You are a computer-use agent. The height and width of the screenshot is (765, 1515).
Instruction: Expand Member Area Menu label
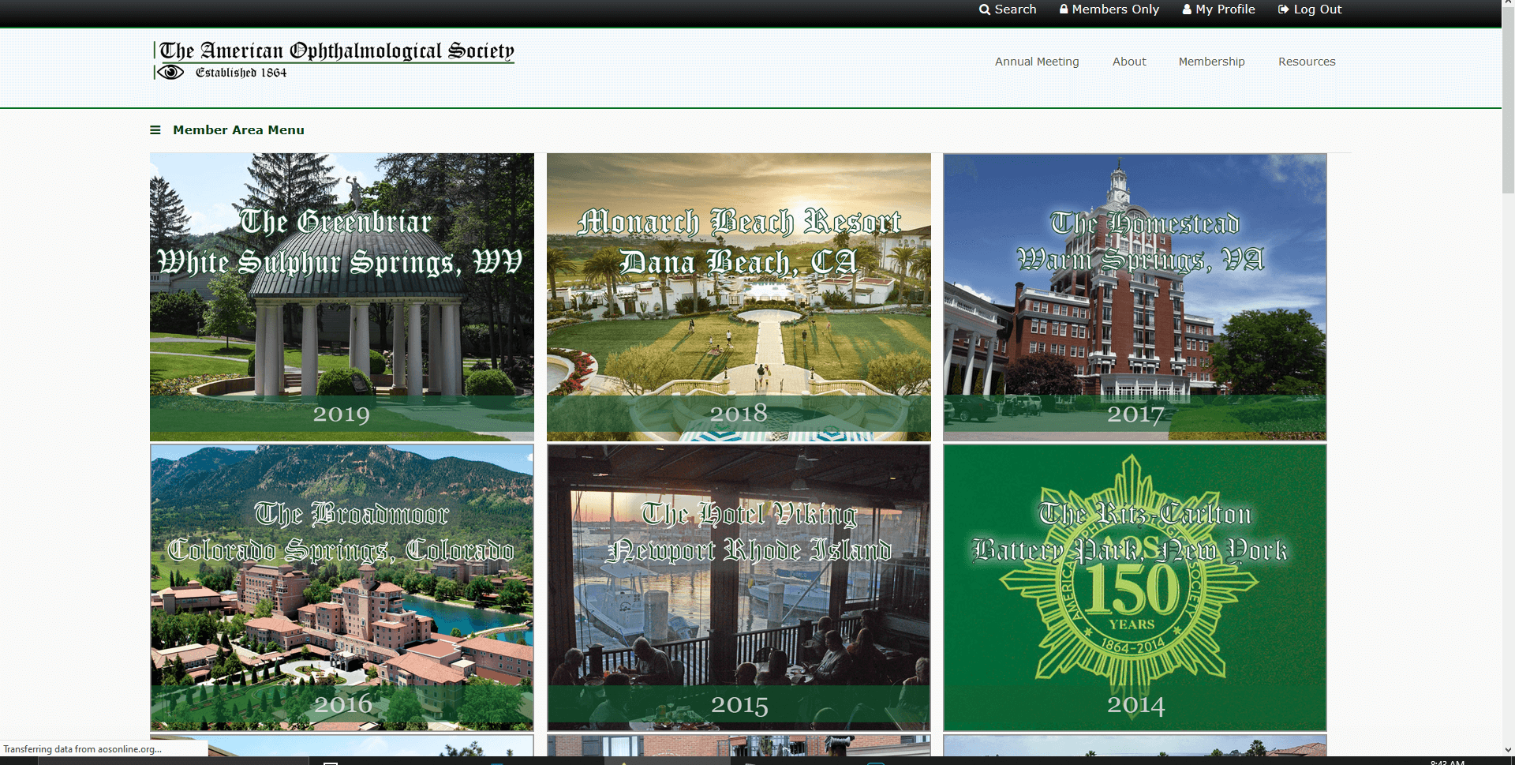[238, 130]
